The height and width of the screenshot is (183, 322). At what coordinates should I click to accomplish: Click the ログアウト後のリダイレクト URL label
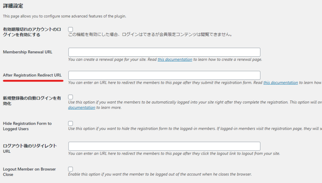coord(30,148)
